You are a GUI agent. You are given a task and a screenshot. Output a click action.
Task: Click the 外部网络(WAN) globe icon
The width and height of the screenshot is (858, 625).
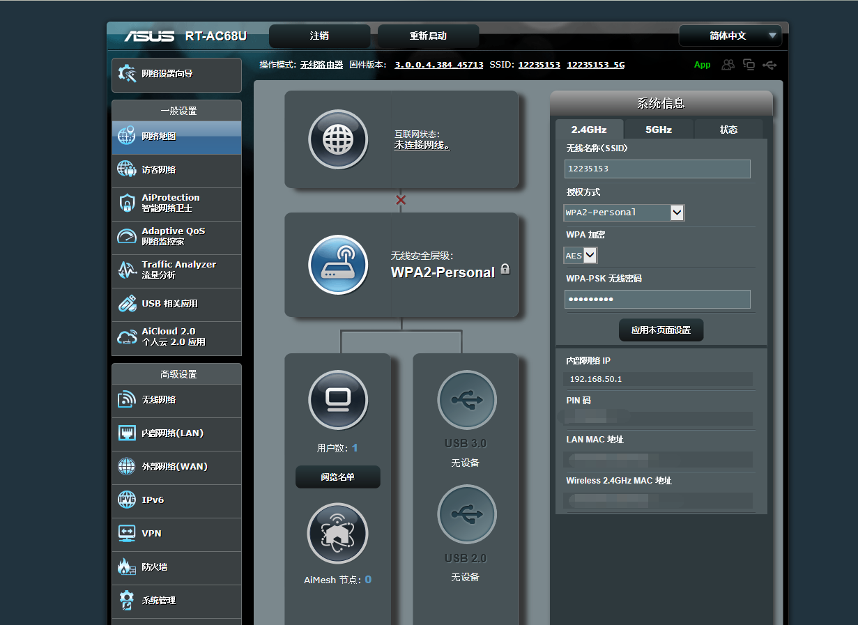click(126, 466)
